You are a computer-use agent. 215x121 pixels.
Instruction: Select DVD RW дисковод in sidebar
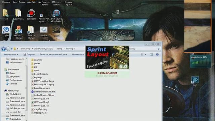(x=15, y=108)
